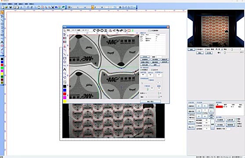Open the Help menu
This screenshot has height=158, width=245.
[32, 4]
